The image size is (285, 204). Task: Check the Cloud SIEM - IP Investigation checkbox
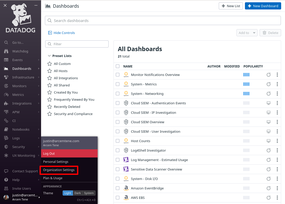(x=118, y=112)
